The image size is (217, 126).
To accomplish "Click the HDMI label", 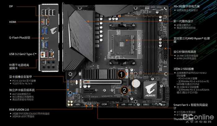I will [x=13, y=22].
